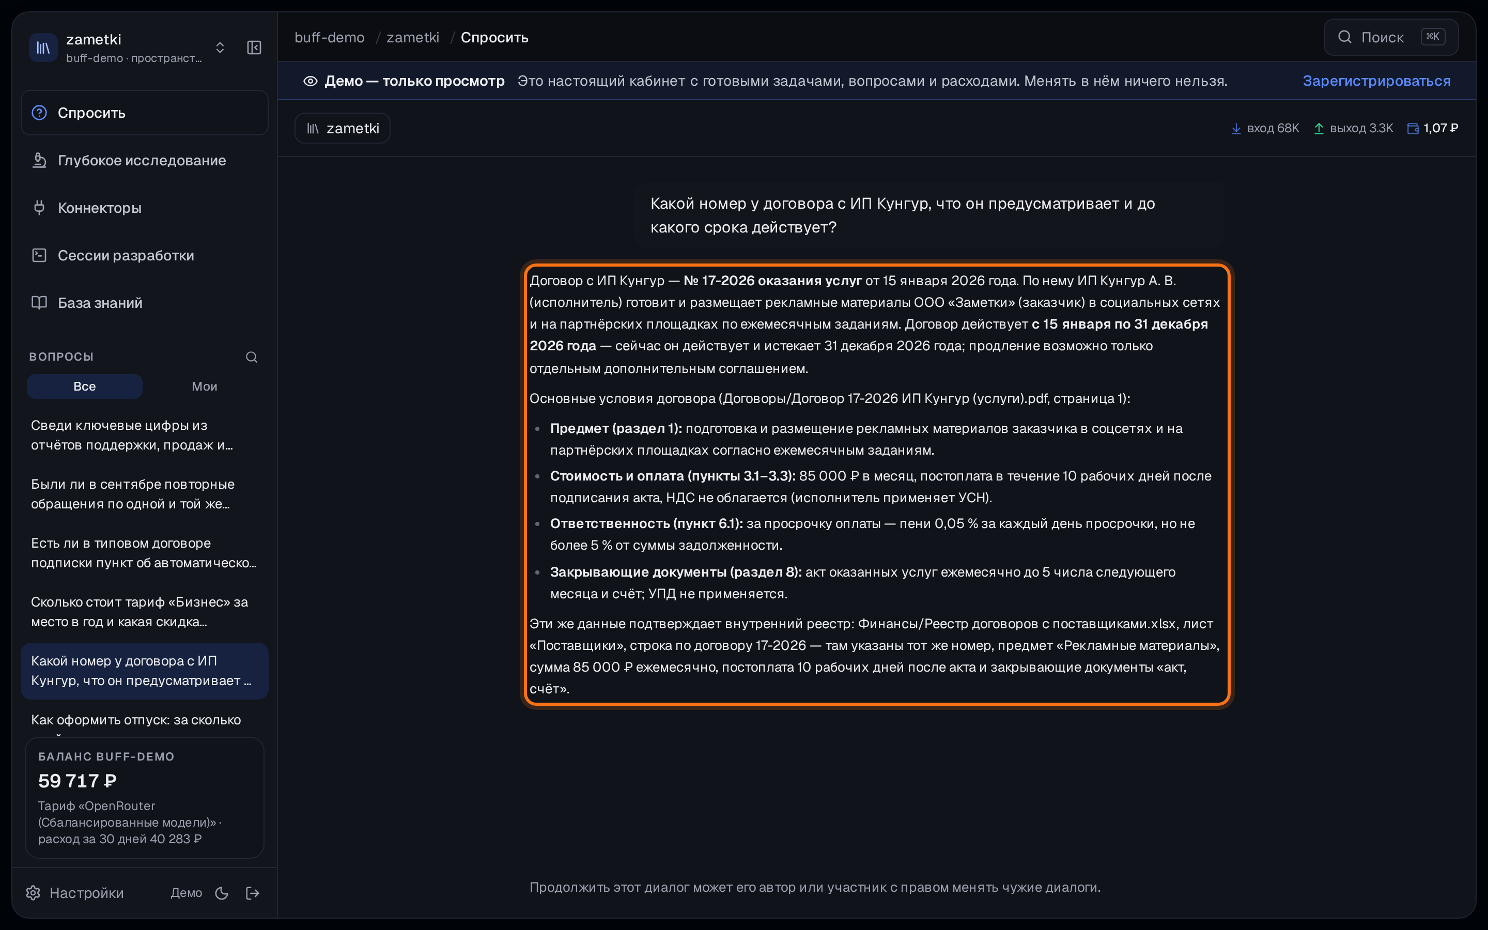Click the zametki knowledge base chip
Screen dimensions: 1488x930
click(x=343, y=128)
